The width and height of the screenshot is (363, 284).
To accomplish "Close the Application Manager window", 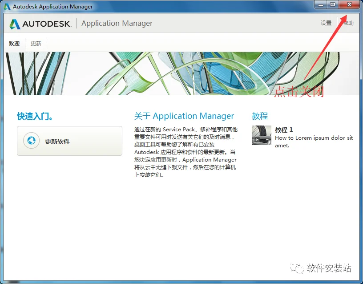I will 349,4.
